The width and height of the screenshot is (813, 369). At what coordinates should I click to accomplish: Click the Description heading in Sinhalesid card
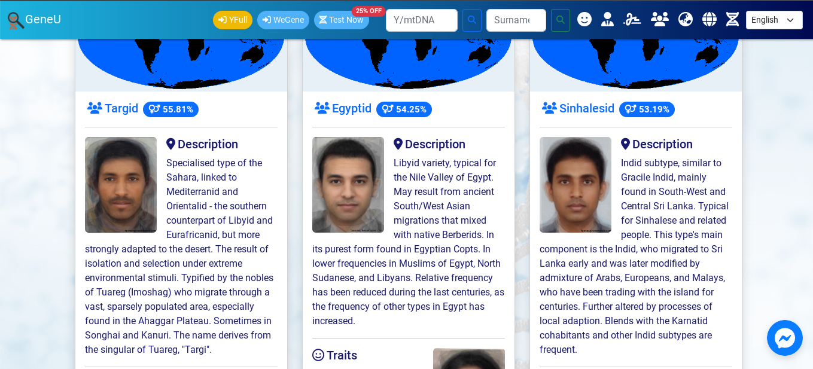662,144
